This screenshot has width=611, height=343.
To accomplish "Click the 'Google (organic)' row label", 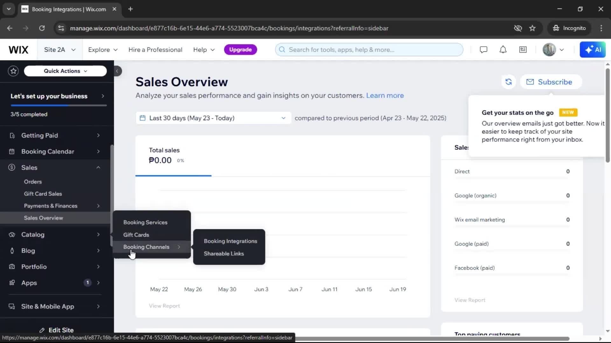I will tap(475, 196).
